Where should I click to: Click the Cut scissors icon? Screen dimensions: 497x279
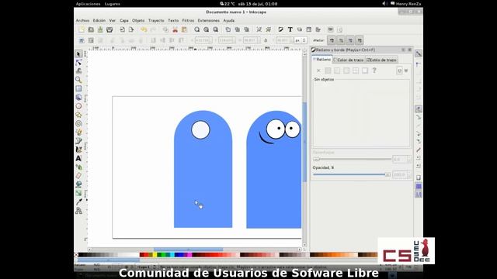pyautogui.click(x=175, y=29)
